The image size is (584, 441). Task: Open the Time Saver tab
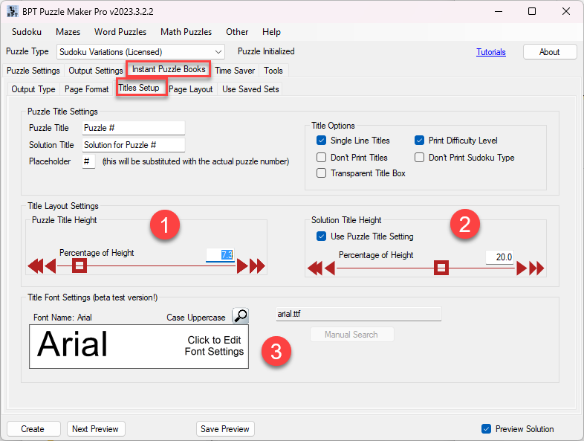(234, 71)
